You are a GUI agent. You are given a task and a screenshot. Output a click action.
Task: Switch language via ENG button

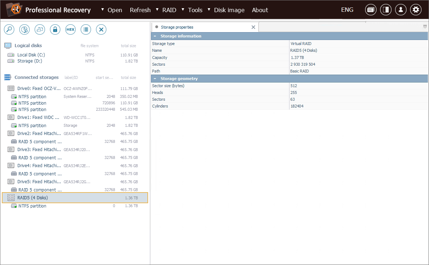347,10
